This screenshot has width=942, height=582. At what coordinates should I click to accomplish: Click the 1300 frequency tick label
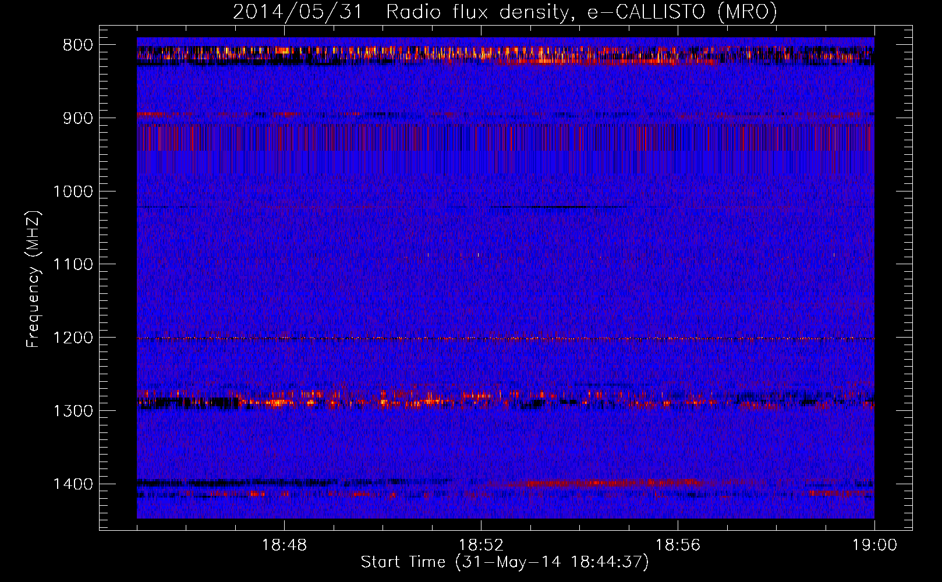73,411
